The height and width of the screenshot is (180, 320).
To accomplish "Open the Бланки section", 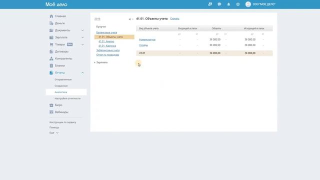I will 59,65.
